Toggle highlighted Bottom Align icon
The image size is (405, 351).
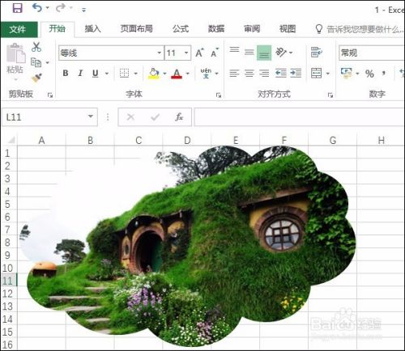click(264, 53)
